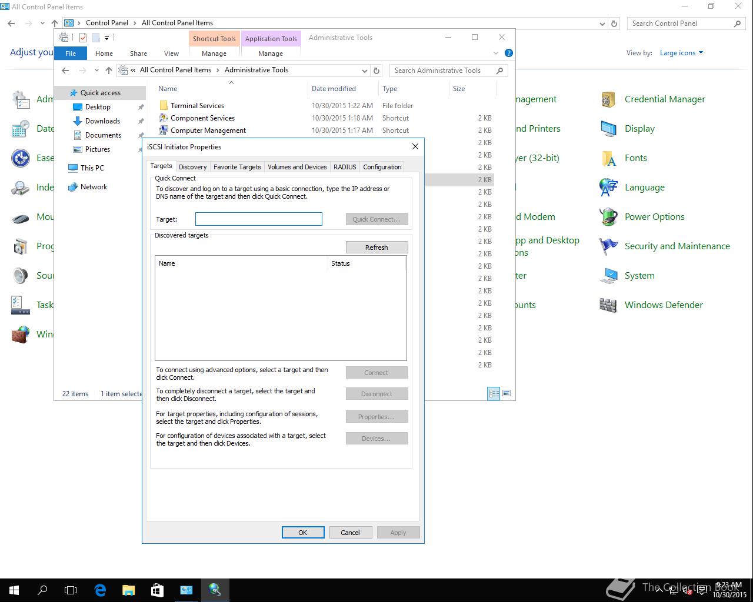Expand the Explorer ribbon chevron

496,53
